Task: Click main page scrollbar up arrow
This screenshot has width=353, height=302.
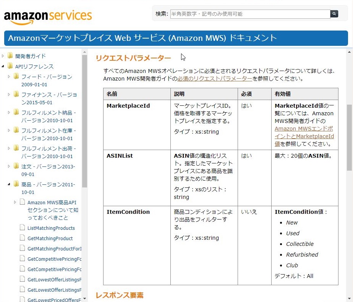Action: point(349,52)
